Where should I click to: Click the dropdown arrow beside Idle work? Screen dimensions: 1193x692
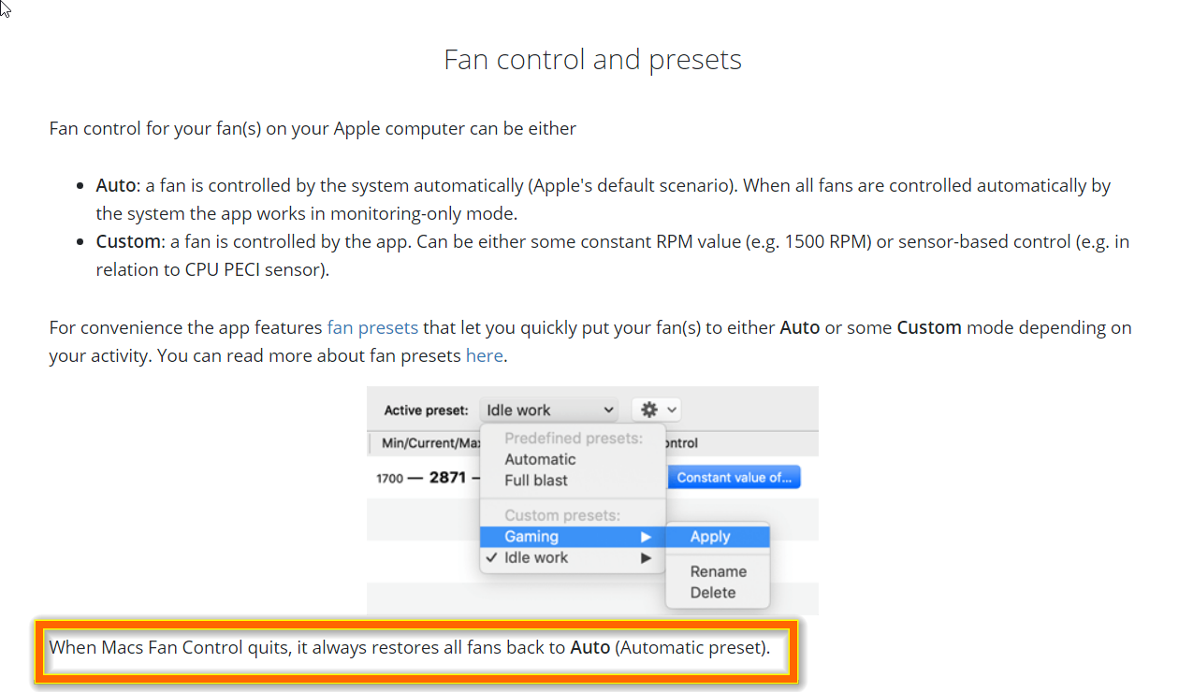[x=610, y=409]
